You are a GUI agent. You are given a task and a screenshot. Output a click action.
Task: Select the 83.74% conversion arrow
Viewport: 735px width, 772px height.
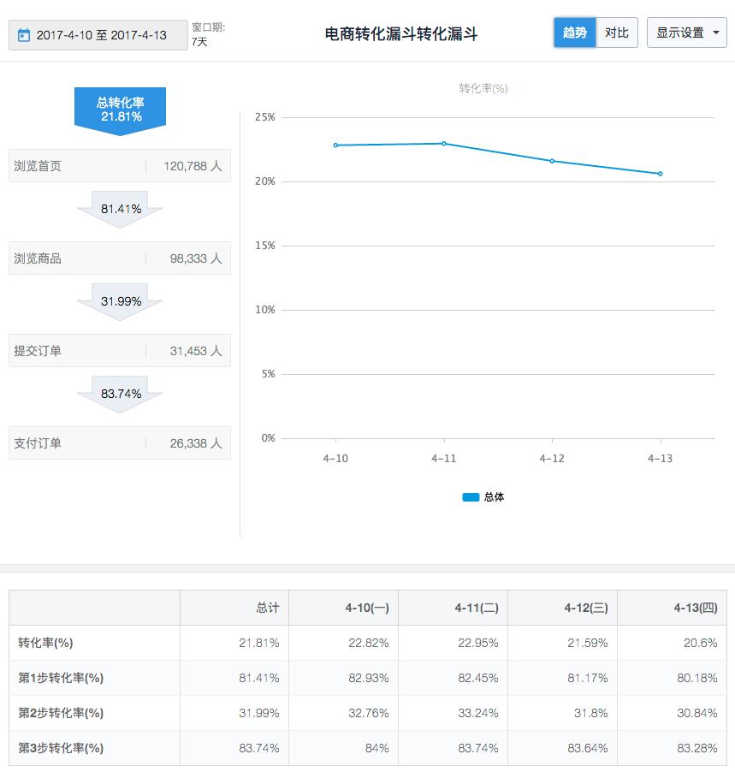tap(120, 393)
